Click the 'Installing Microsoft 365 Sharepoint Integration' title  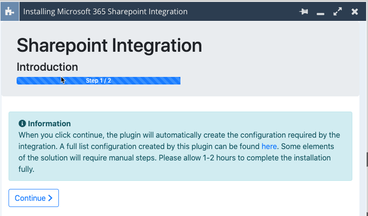[x=105, y=11]
